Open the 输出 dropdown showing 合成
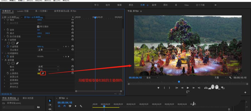 point(48,66)
